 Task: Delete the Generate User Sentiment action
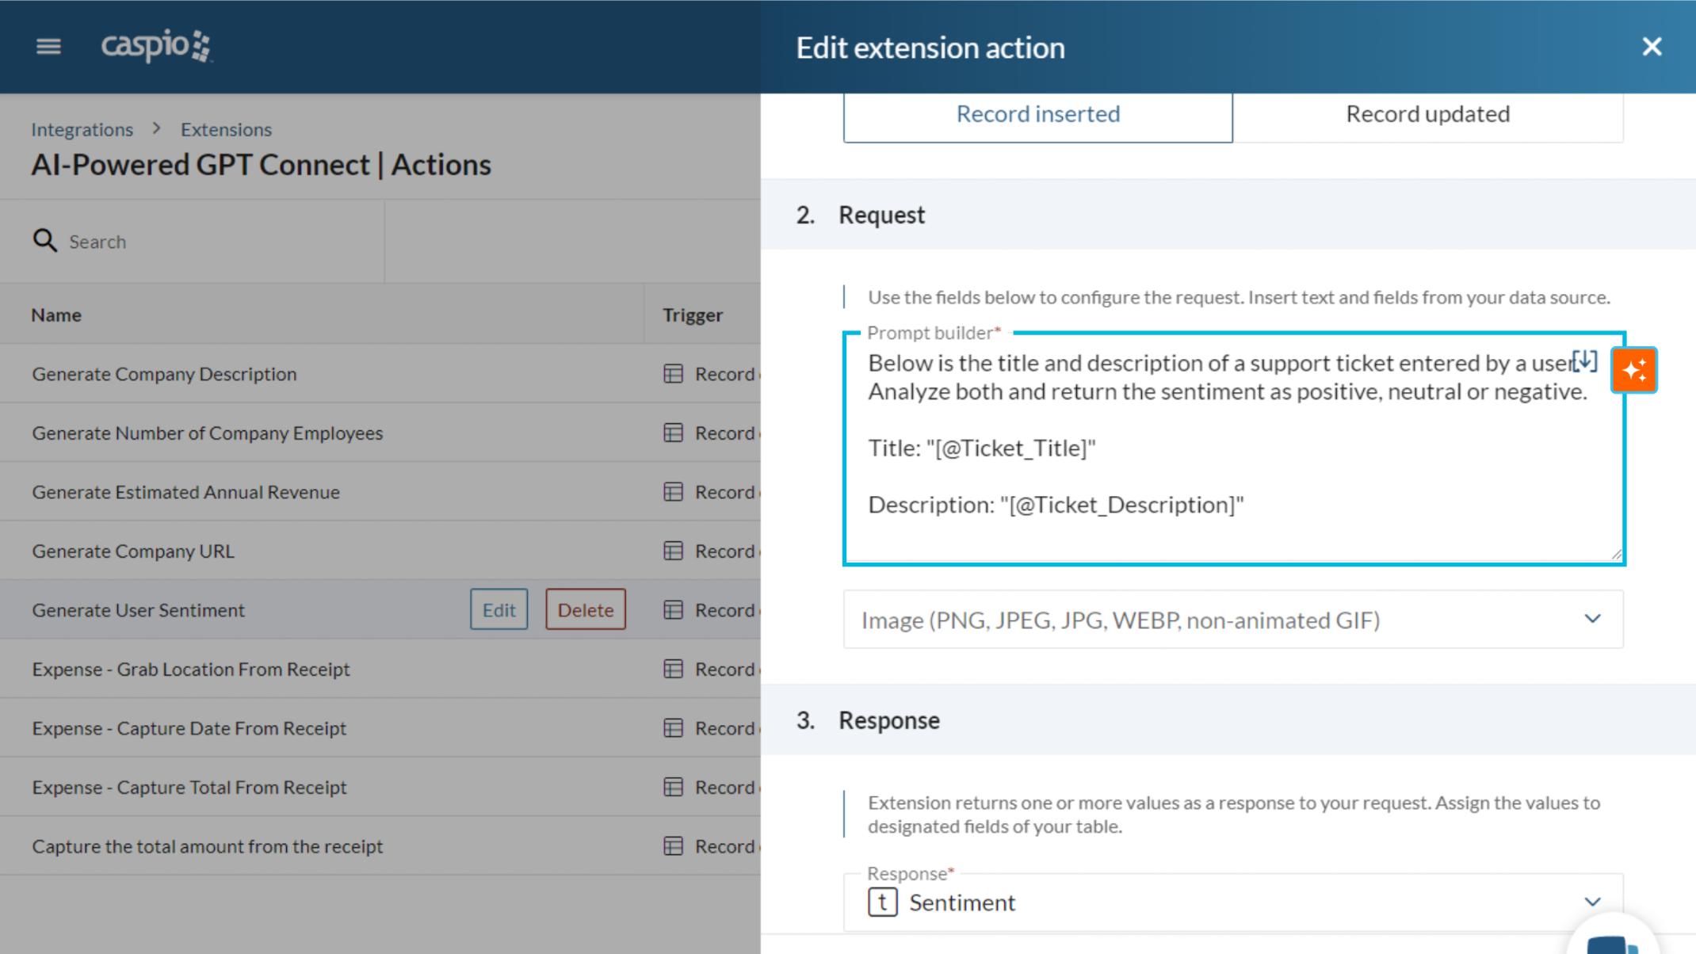point(586,609)
